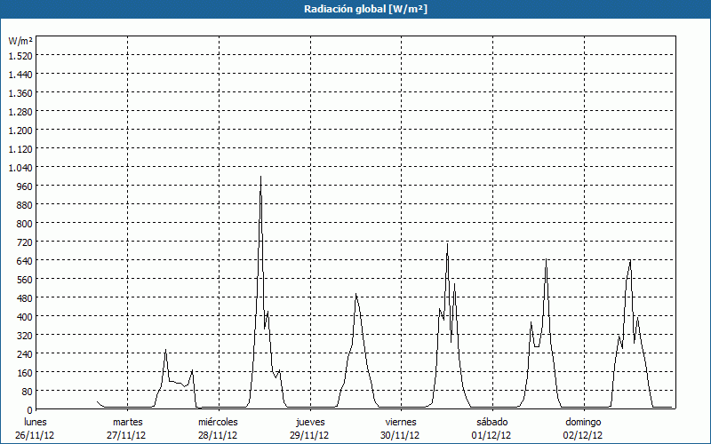Click the 720 y-axis value

click(x=25, y=242)
